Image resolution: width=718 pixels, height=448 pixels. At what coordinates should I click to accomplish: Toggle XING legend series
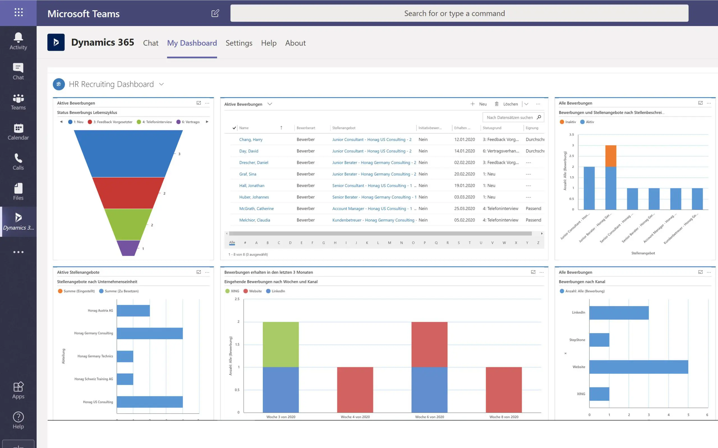232,291
